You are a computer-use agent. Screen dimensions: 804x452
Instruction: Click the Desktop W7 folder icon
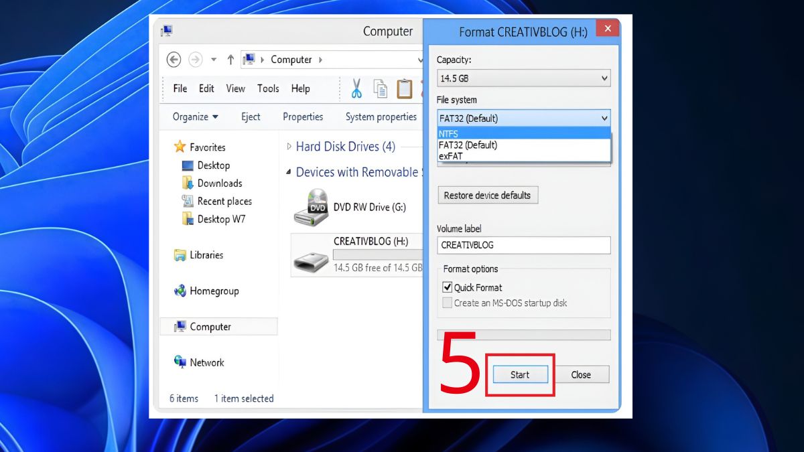pos(188,219)
